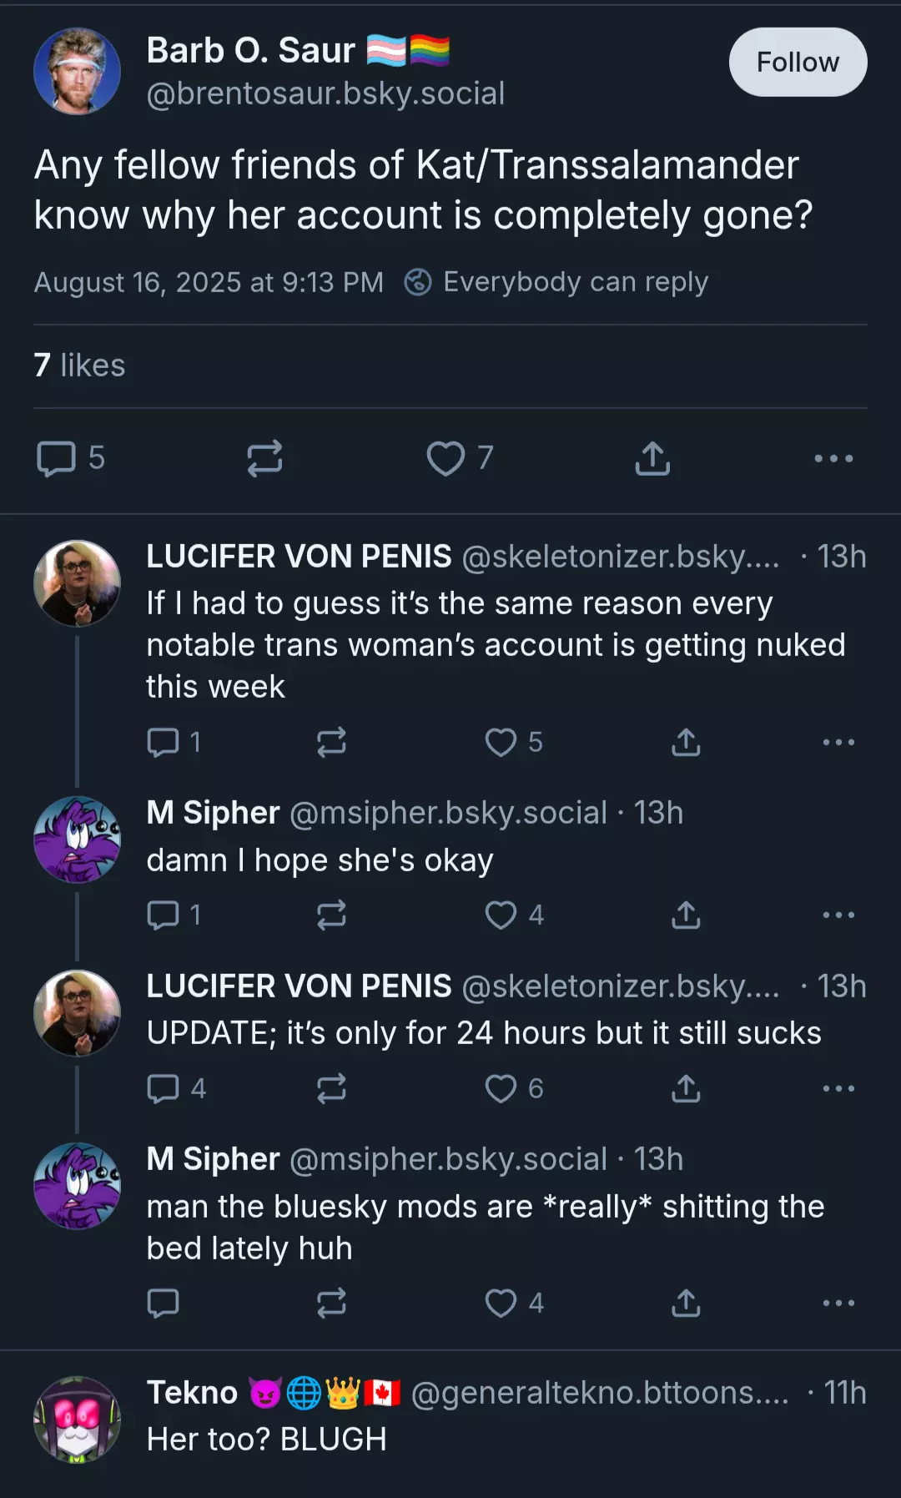The width and height of the screenshot is (901, 1498).
Task: Open more options on main post
Action: [833, 458]
